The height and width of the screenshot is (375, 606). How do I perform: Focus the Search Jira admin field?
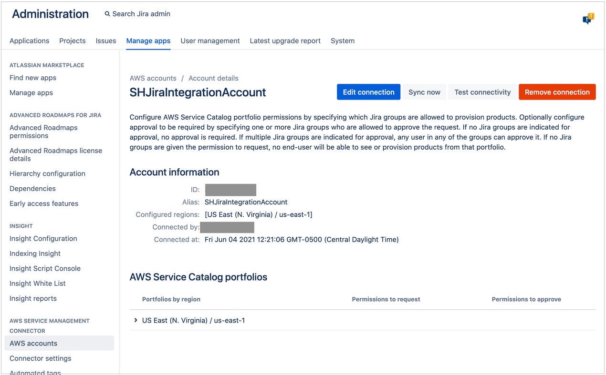(x=141, y=14)
